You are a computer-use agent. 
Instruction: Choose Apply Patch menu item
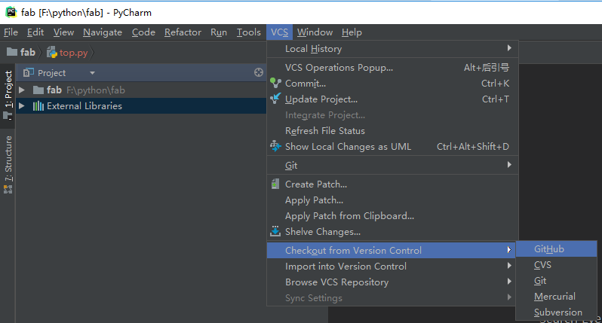[392, 200]
